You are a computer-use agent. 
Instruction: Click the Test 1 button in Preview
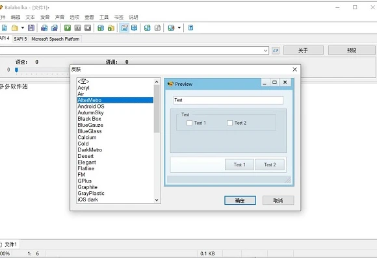pyautogui.click(x=239, y=164)
